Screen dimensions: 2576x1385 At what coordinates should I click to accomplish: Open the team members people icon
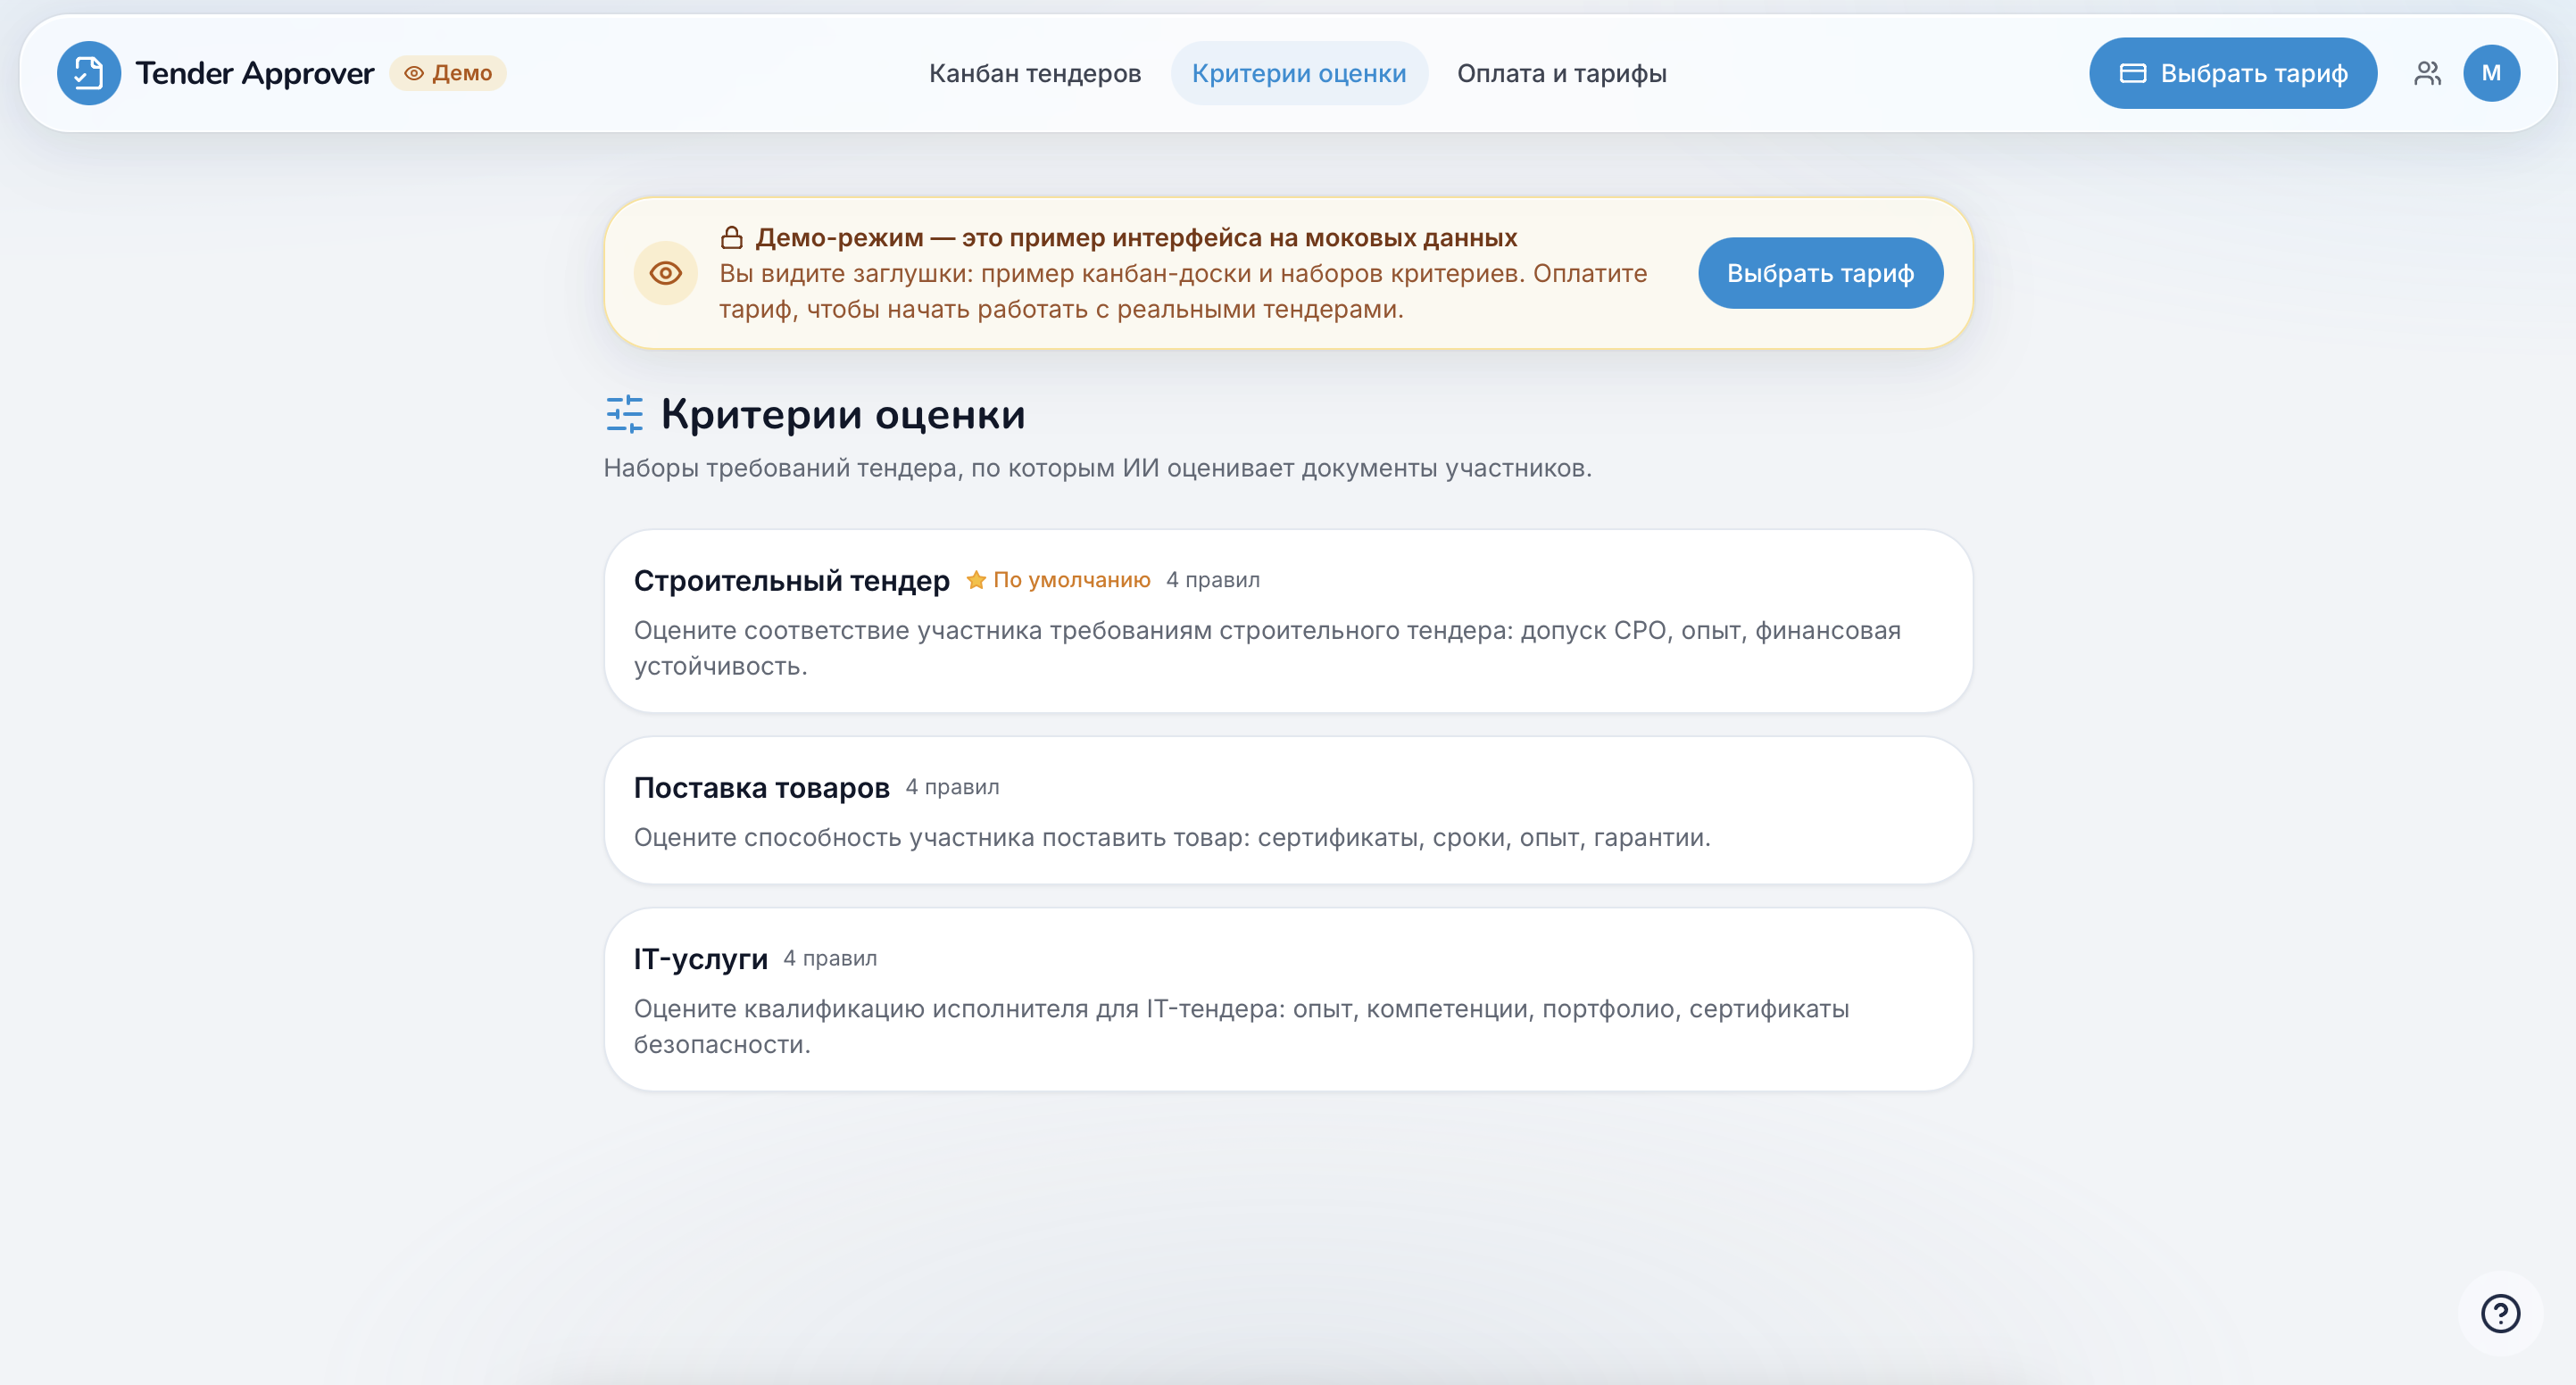(x=2427, y=73)
